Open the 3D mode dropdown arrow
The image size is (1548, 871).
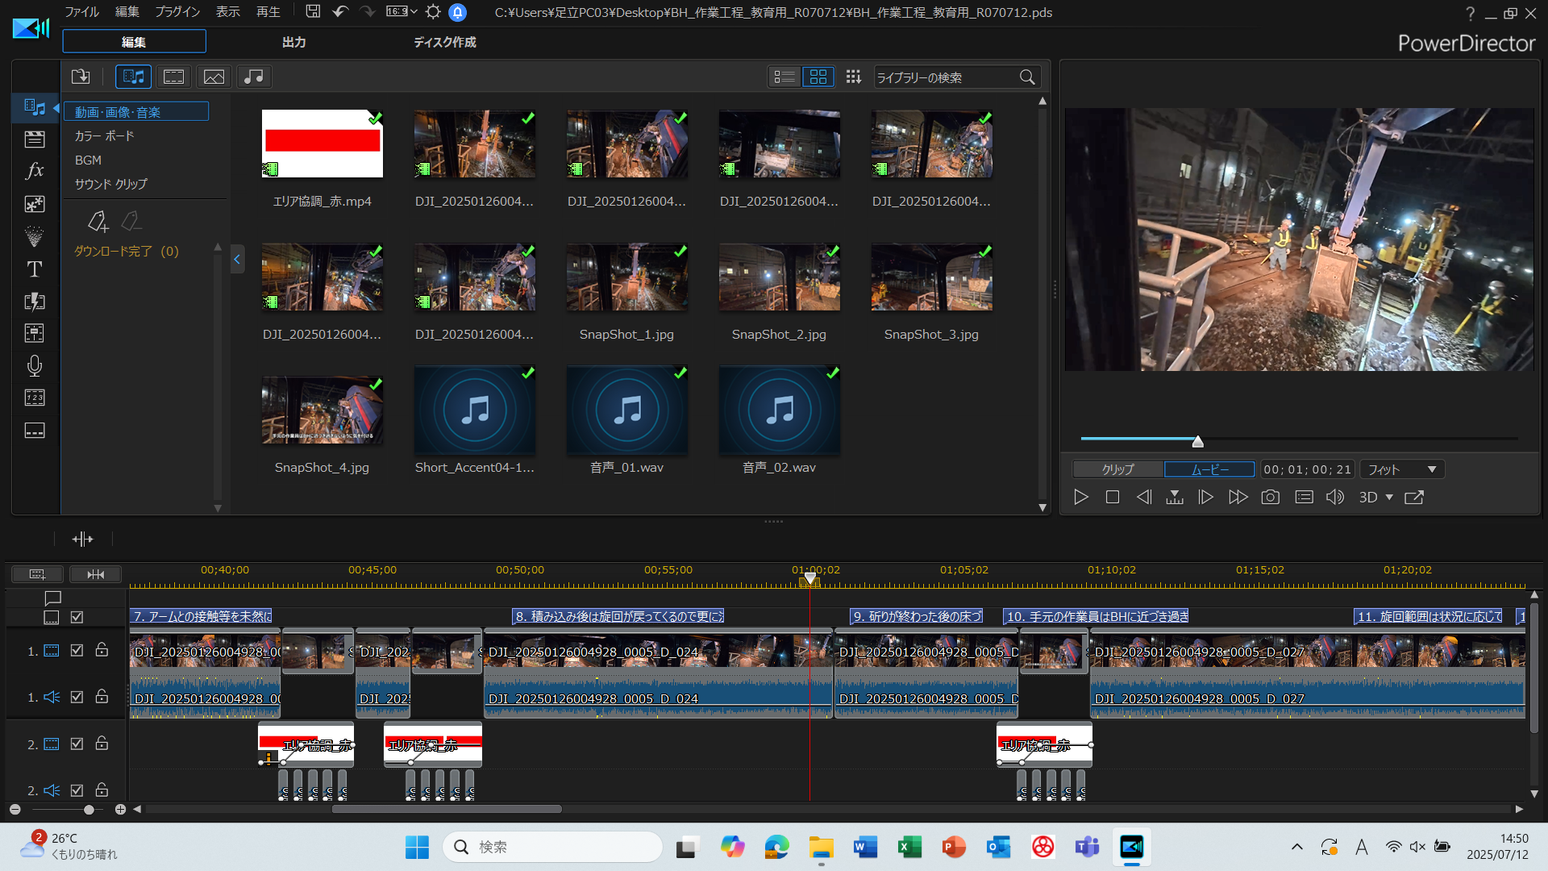[x=1389, y=498]
